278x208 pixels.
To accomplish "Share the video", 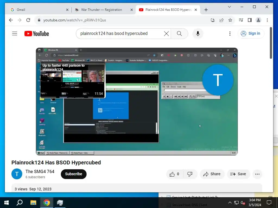I will coord(212,174).
